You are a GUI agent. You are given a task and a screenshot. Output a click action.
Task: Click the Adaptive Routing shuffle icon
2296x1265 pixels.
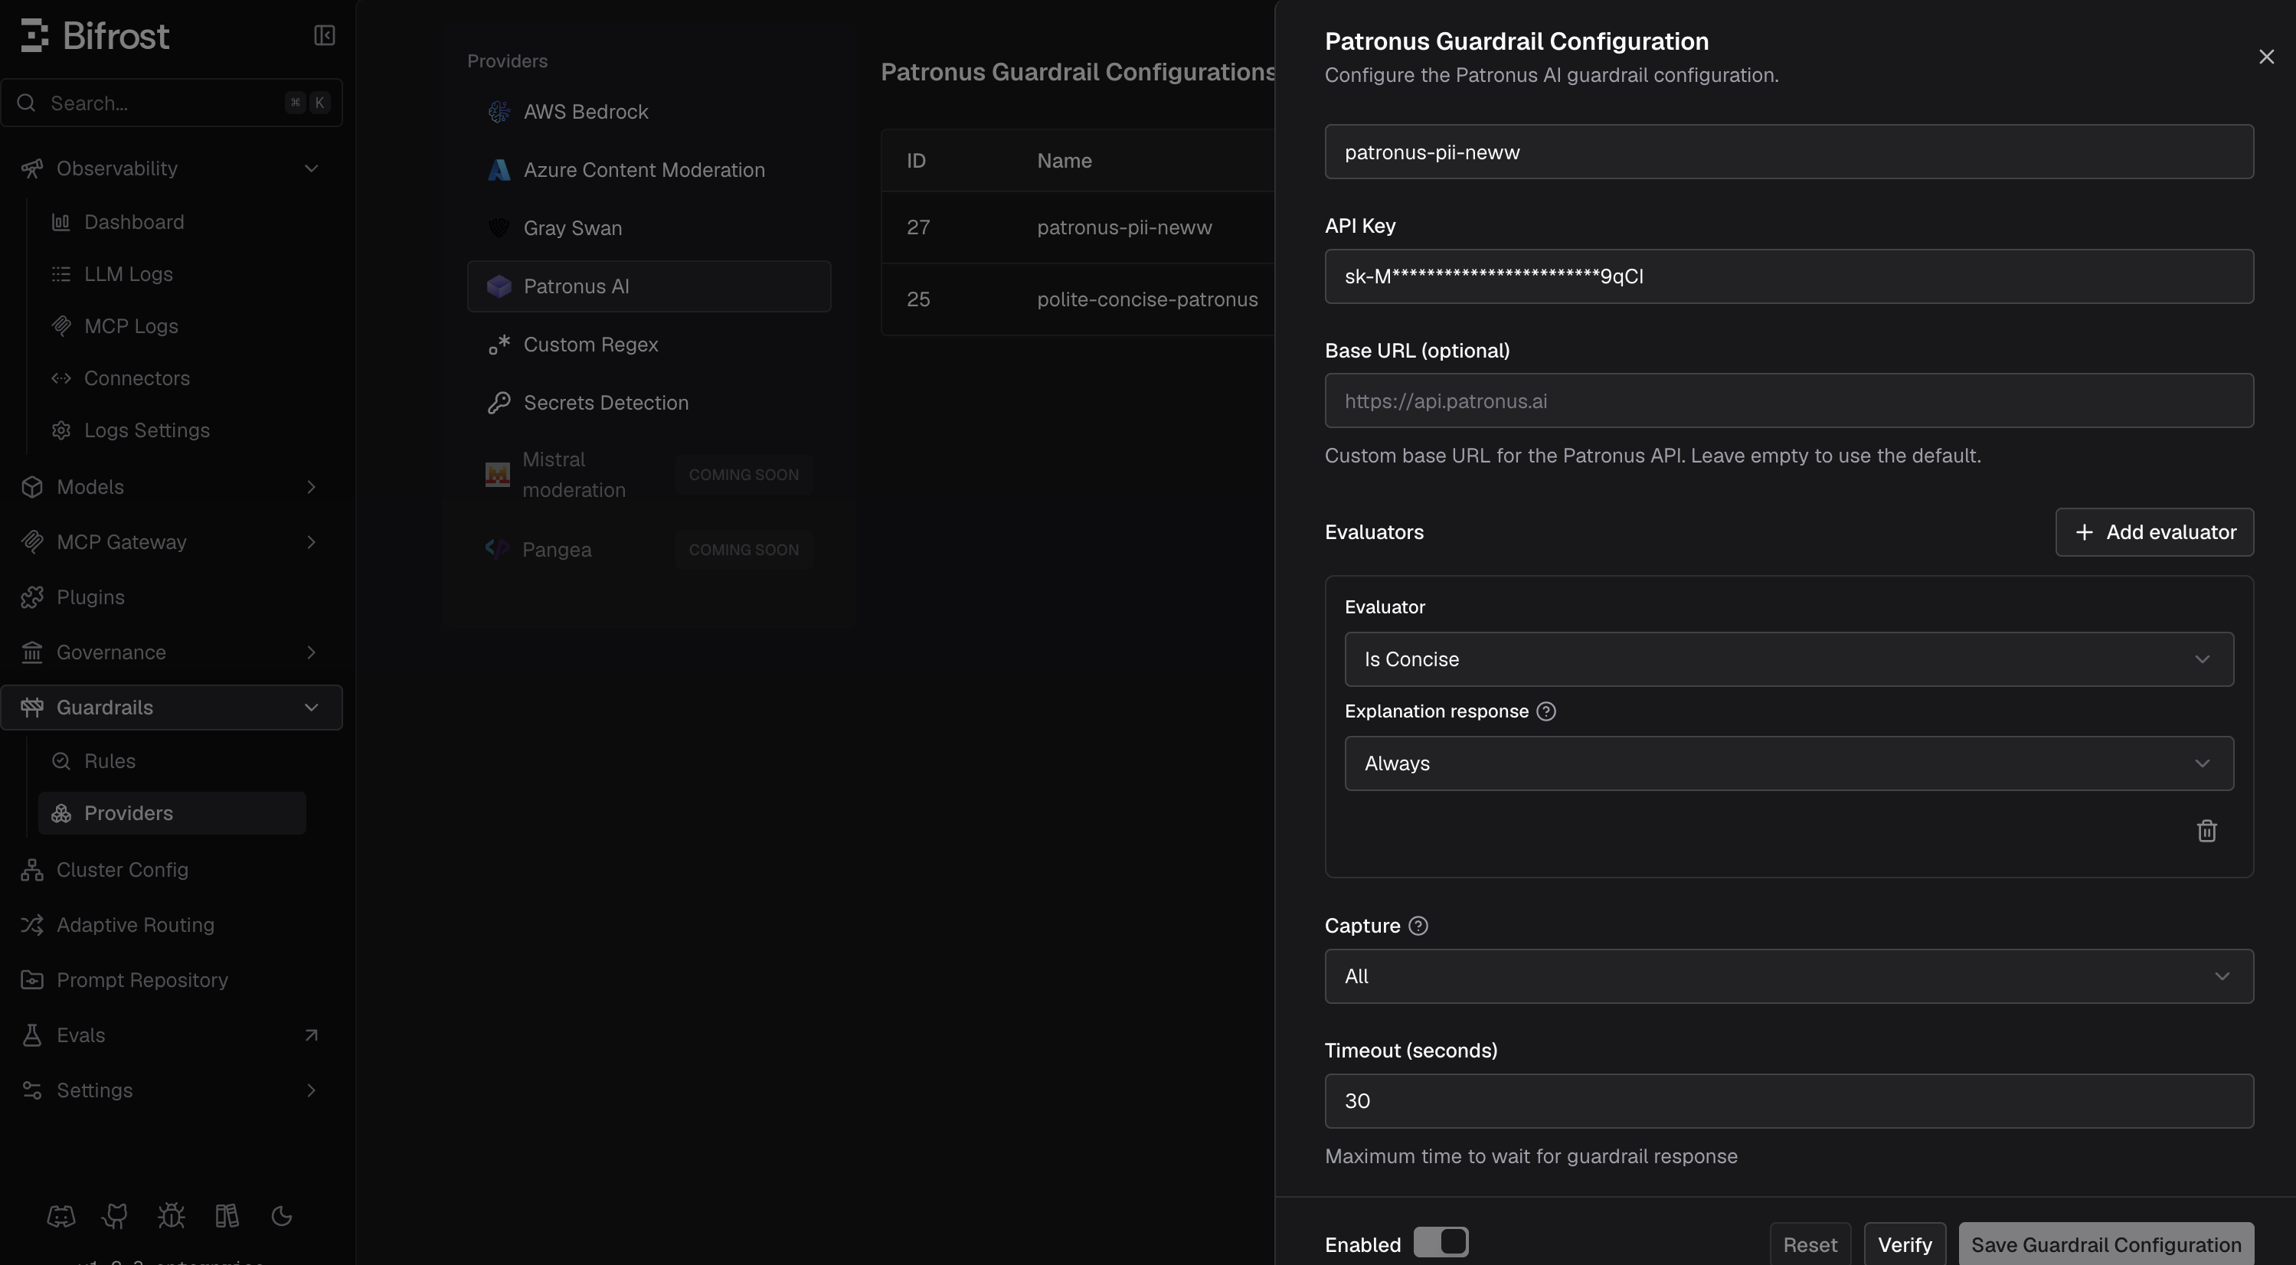click(32, 925)
